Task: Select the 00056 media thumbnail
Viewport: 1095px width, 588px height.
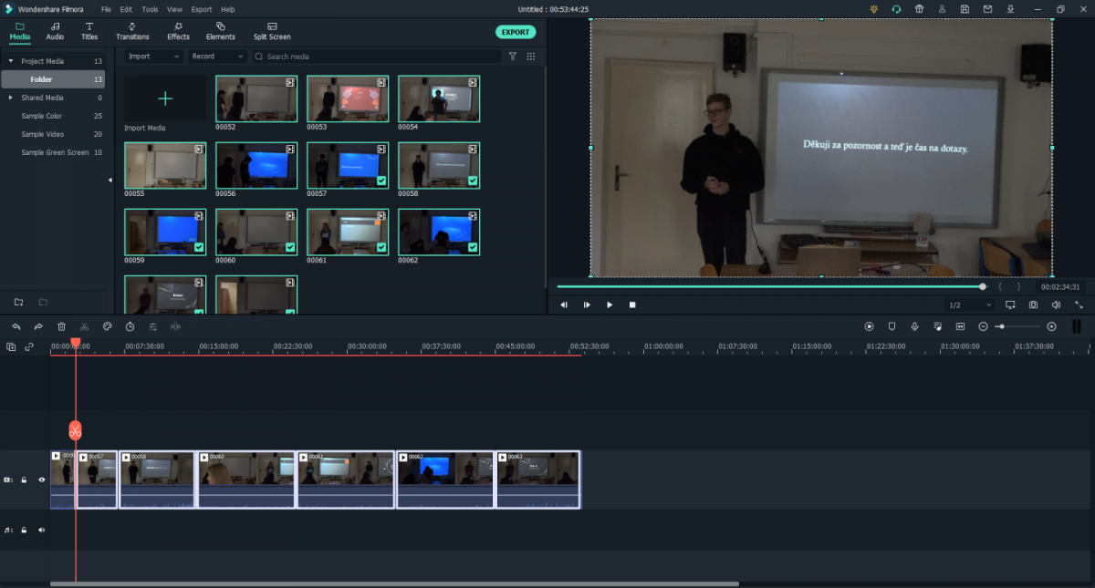Action: pos(255,165)
